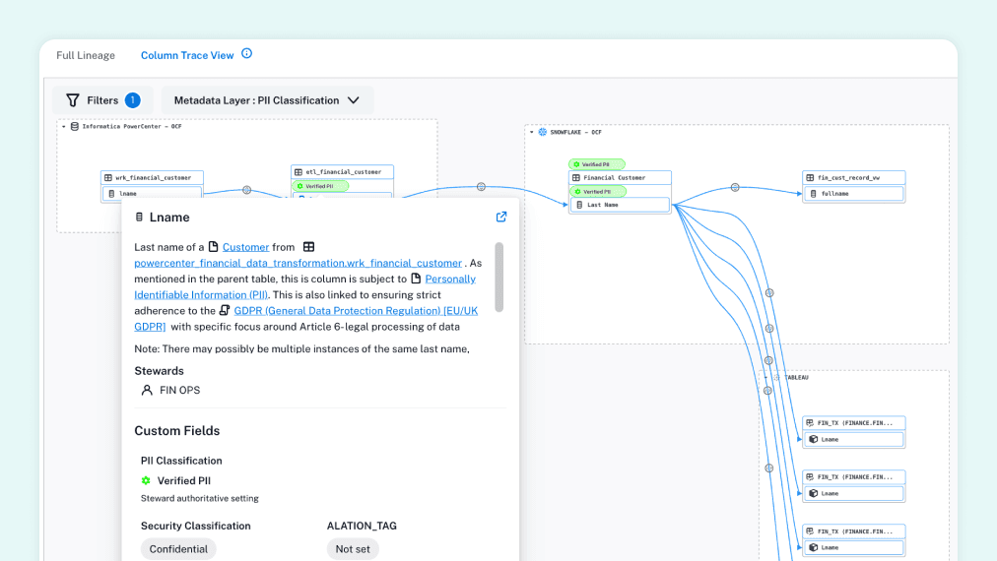Select the Column Trace View tab

click(x=187, y=55)
